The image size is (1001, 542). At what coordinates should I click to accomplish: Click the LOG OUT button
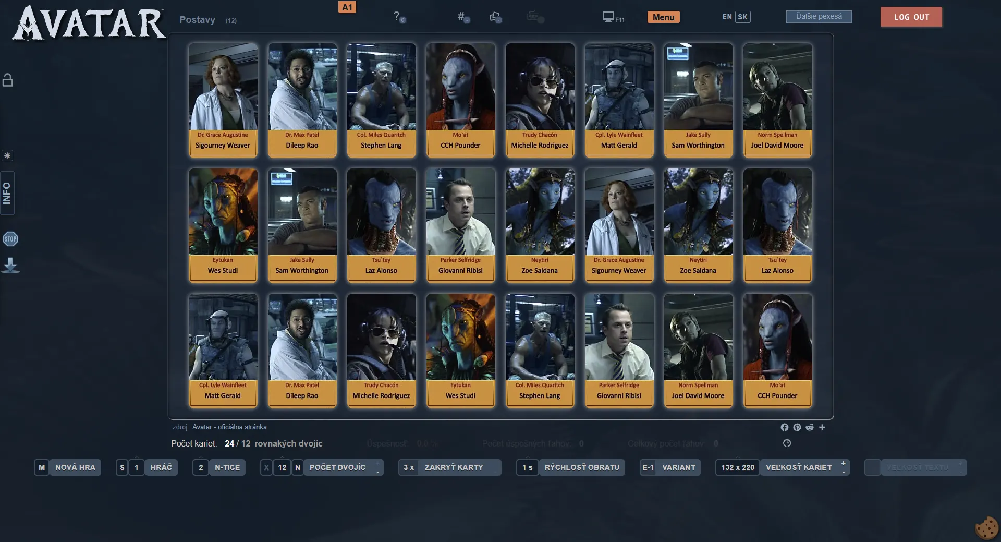911,17
